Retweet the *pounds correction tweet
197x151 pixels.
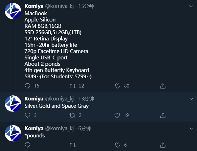coord(73,145)
